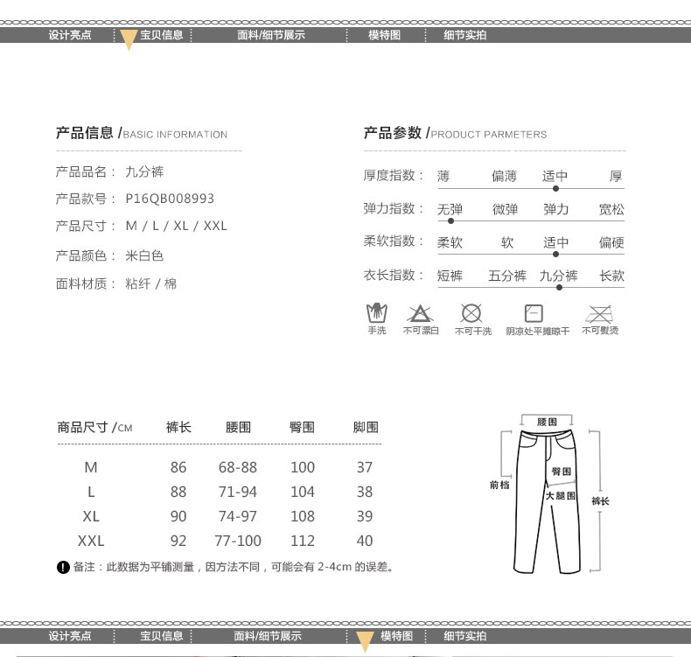Click the 偏硬 softness option label
This screenshot has width=691, height=657.
point(611,242)
